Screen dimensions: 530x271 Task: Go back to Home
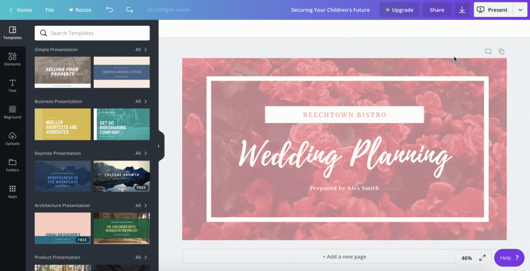(x=20, y=10)
